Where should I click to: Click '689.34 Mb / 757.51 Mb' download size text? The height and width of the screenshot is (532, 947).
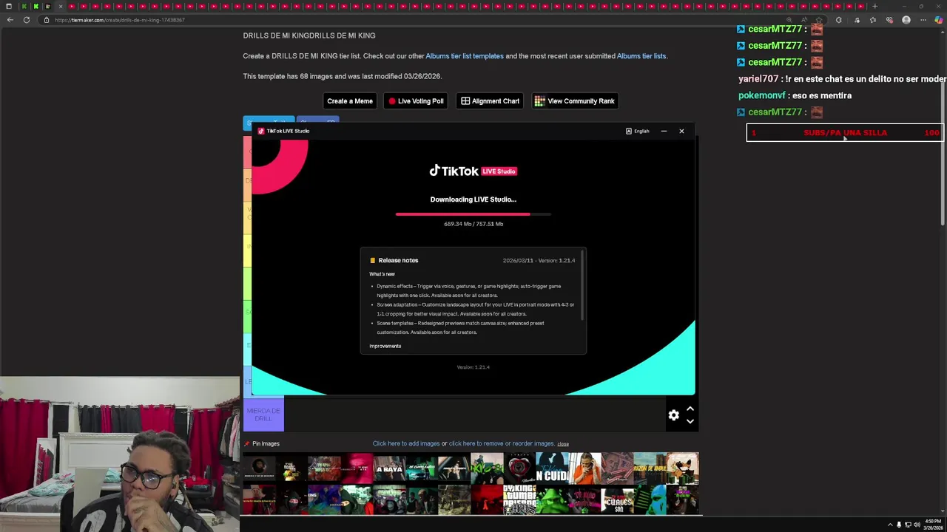tap(473, 224)
